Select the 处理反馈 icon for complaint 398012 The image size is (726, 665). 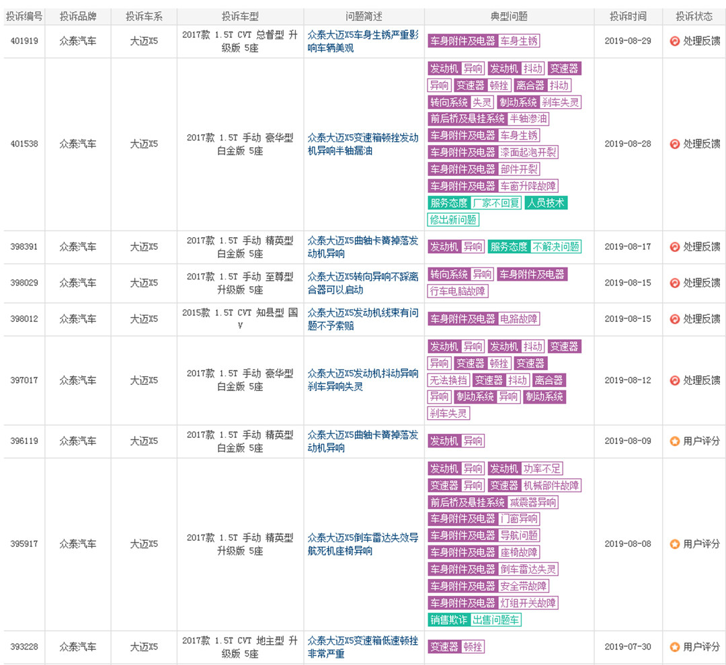pyautogui.click(x=674, y=318)
